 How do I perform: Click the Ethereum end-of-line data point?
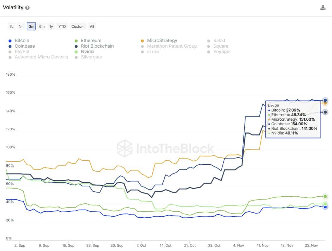(325, 196)
